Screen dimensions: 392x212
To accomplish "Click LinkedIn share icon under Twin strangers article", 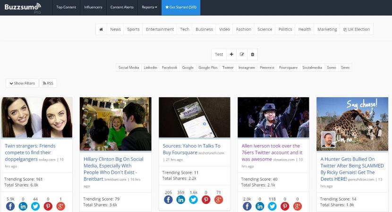I will point(23,206).
